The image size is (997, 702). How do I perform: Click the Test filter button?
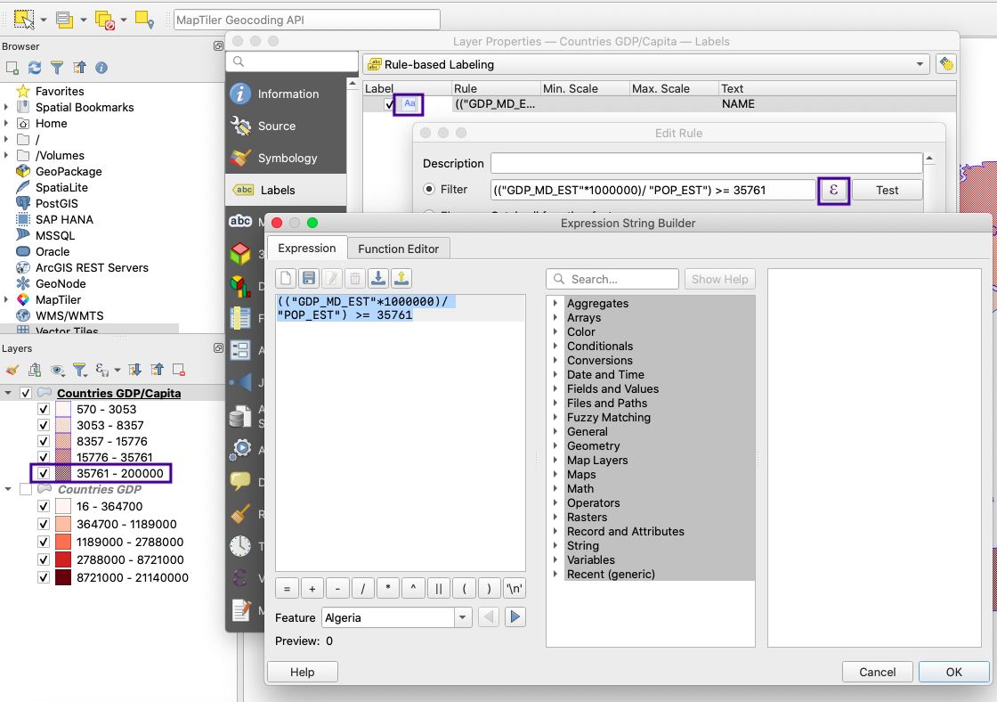click(887, 190)
